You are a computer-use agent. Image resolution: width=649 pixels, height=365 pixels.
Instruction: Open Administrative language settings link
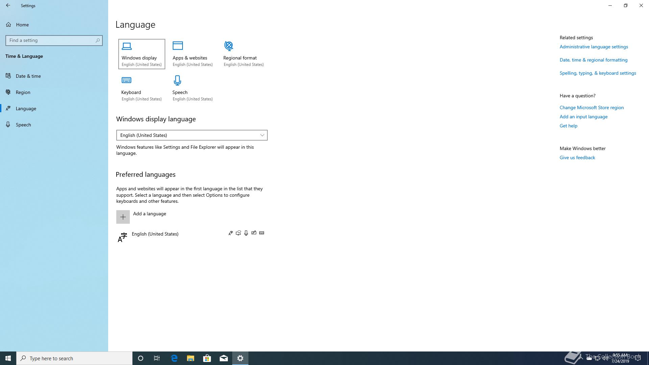tap(594, 47)
